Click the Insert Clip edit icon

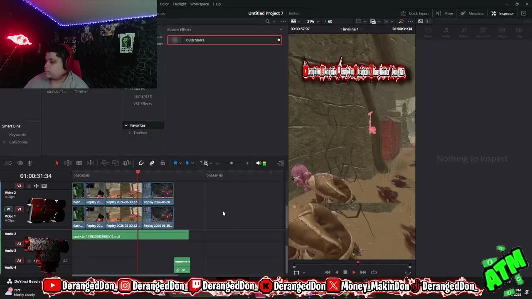pos(104,163)
